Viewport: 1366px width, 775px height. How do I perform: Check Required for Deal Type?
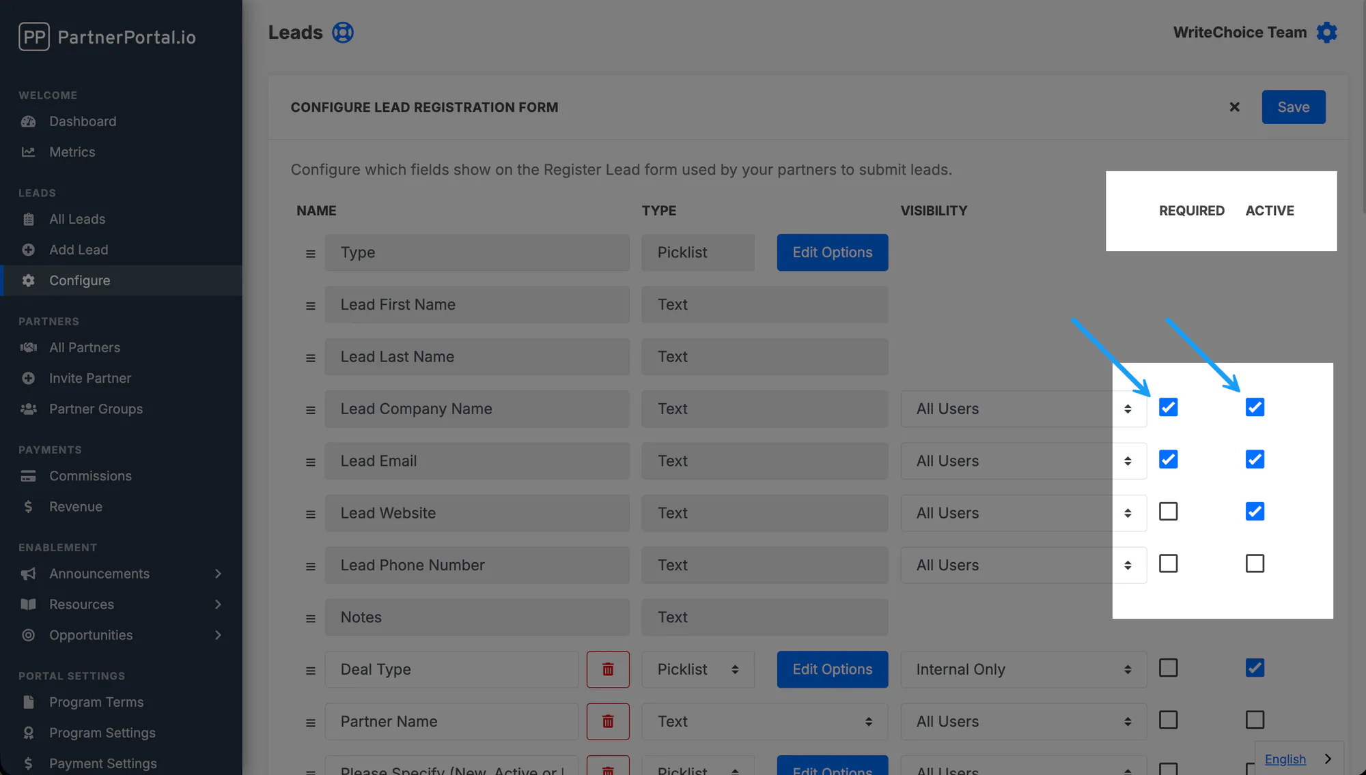pos(1169,668)
